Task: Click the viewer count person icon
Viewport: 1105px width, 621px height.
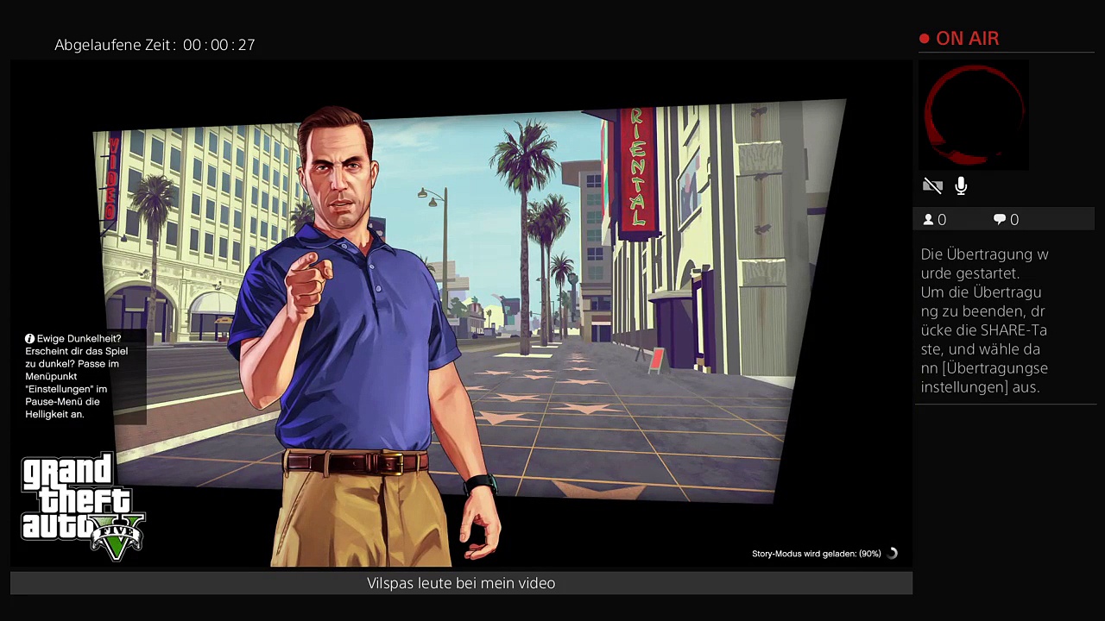Action: (x=929, y=220)
